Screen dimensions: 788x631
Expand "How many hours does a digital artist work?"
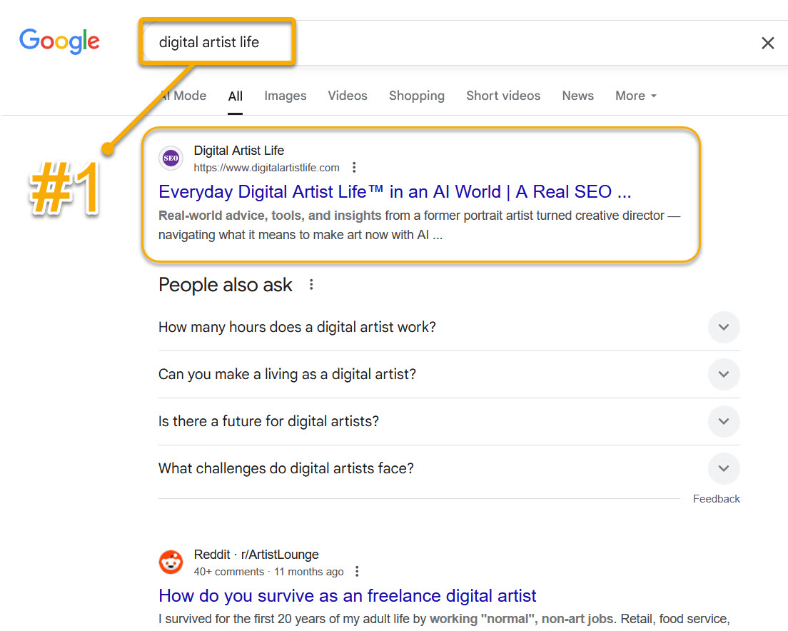723,328
